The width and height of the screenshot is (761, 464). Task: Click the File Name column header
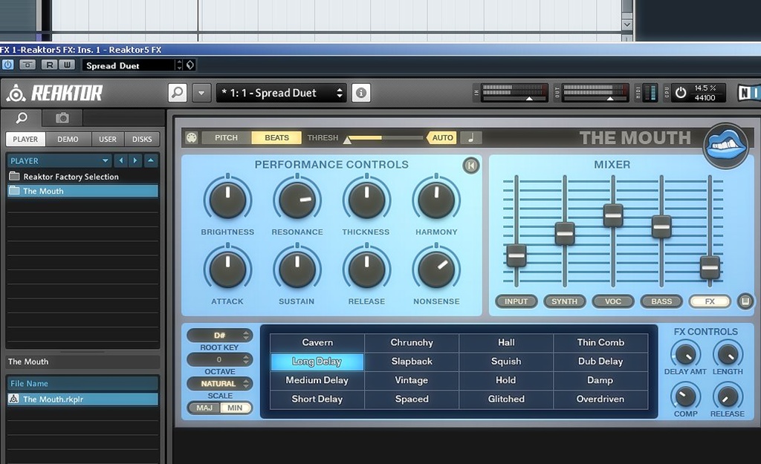(82, 384)
